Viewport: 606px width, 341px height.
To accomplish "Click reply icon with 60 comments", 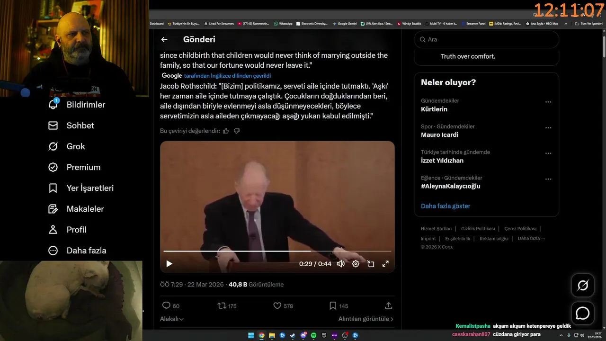I will pyautogui.click(x=166, y=306).
